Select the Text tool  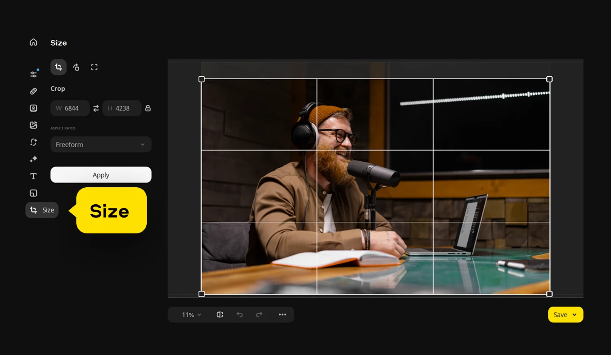[34, 176]
